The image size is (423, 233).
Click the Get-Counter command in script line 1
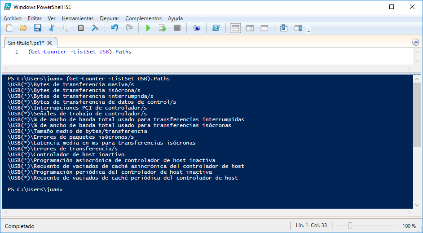[48, 52]
